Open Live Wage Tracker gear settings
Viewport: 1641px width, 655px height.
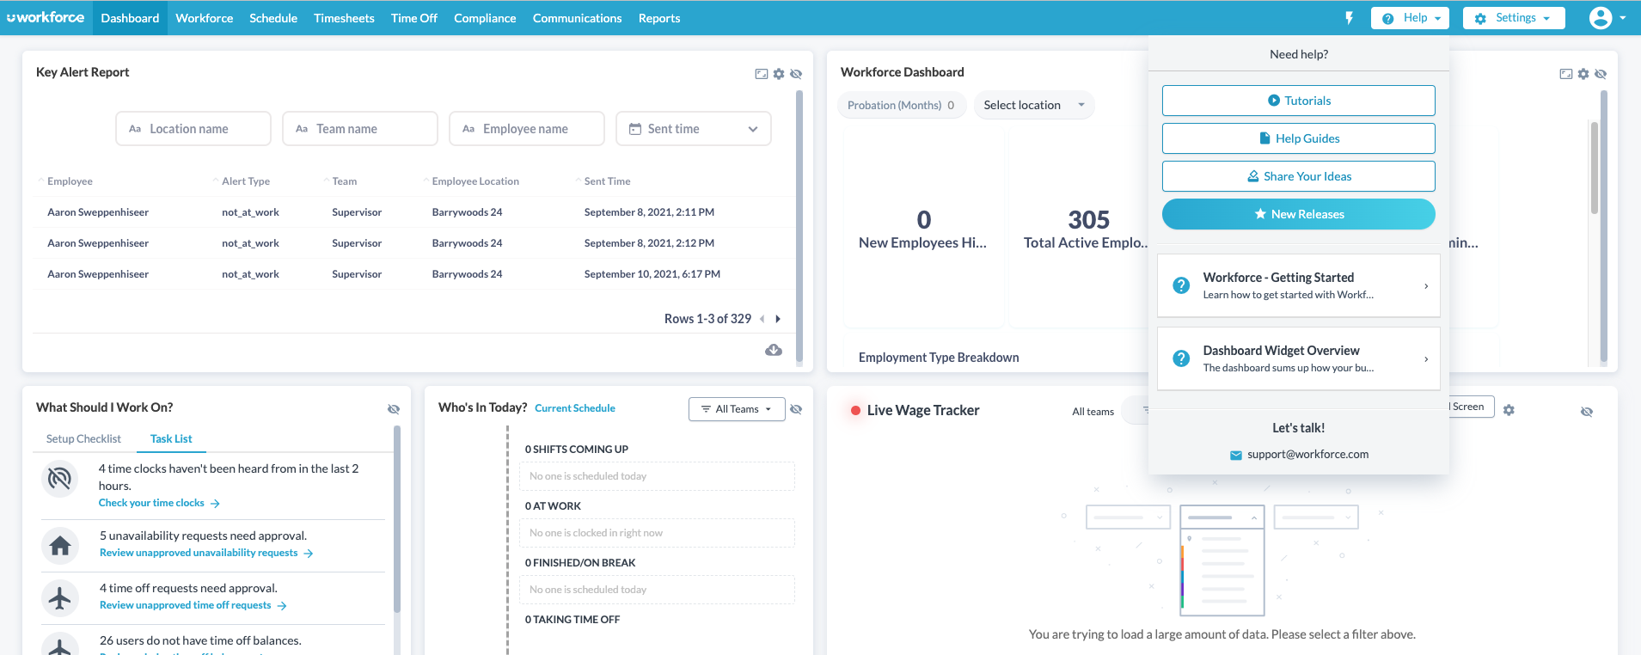(1509, 411)
